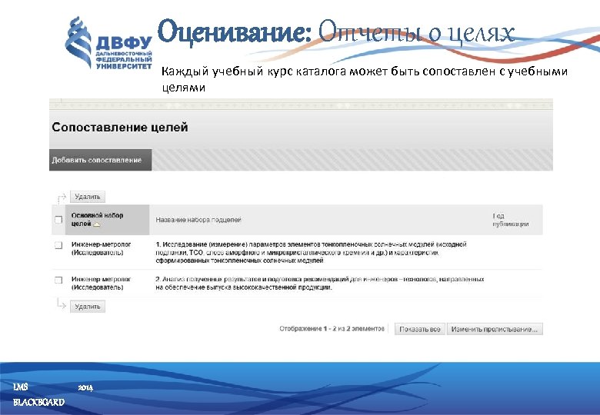The height and width of the screenshot is (415, 600).
Task: Select the subgoal text starting '1. Исследование (измерение)'
Action: coord(311,252)
